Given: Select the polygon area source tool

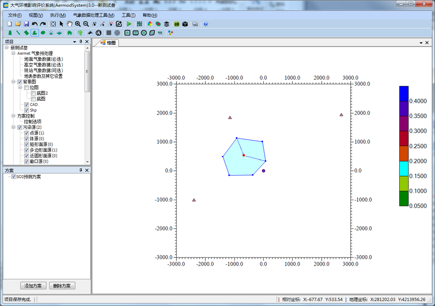Looking at the screenshot, I should coord(35,33).
